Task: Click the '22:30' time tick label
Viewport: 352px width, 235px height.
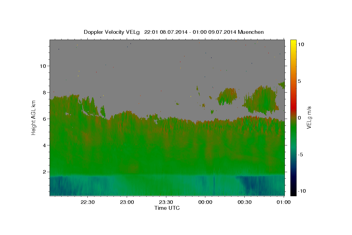Action: coord(87,202)
